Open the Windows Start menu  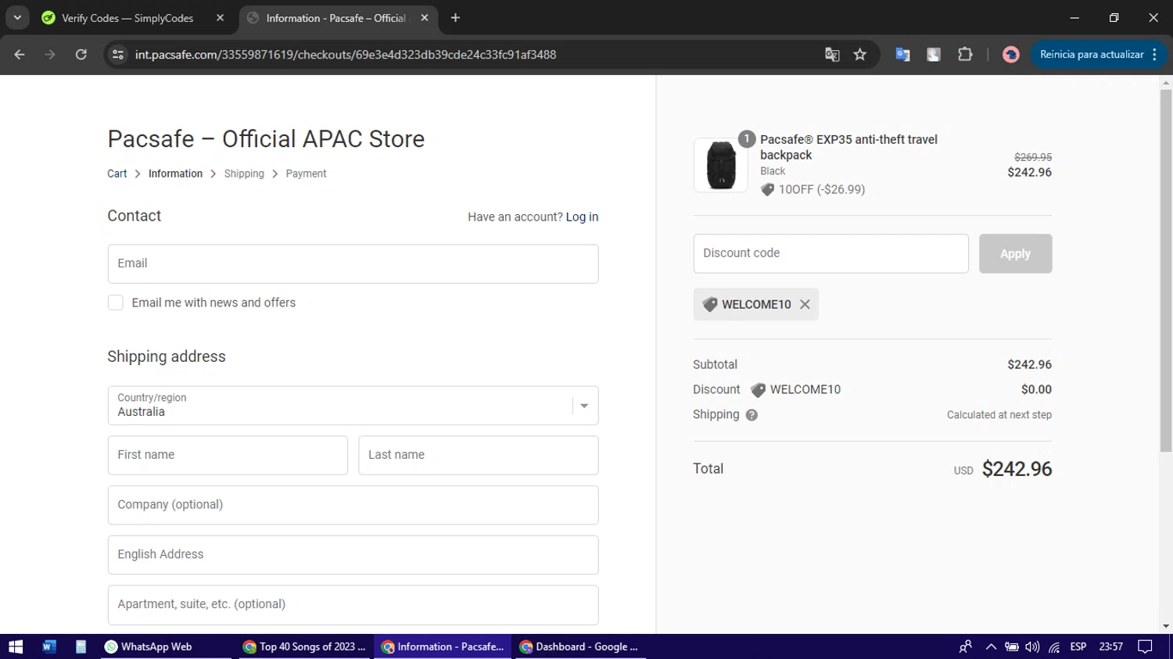coord(16,646)
